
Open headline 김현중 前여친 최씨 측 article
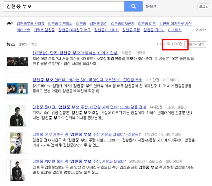click(79, 161)
